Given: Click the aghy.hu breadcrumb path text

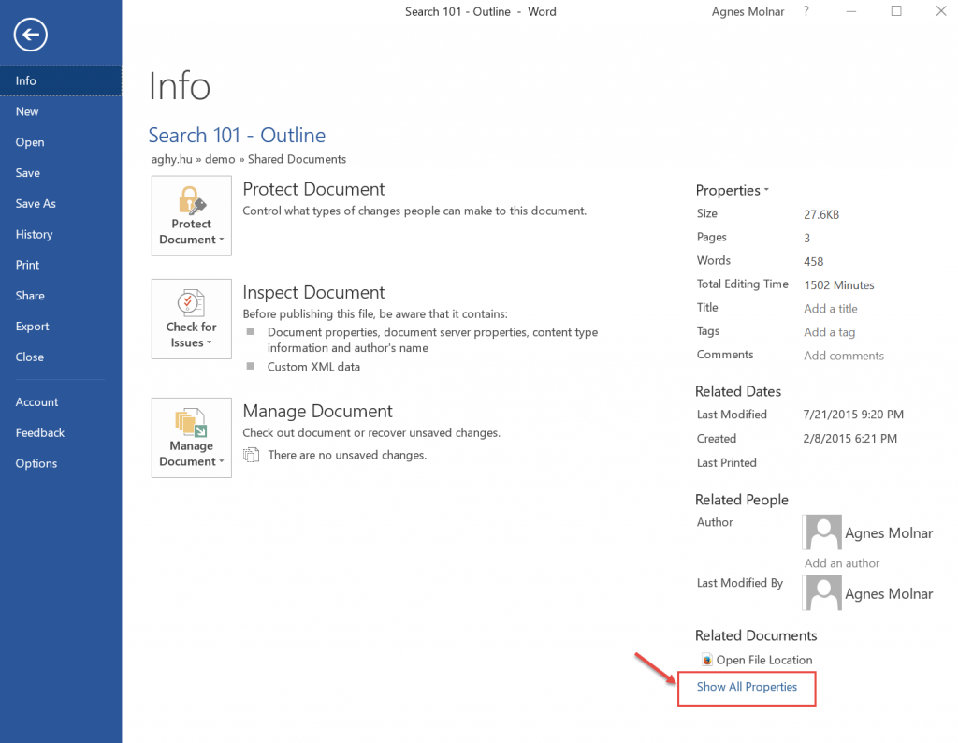Looking at the screenshot, I should coord(249,159).
